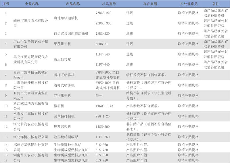230x163 pixels.
Task: Click issue 非补贴产品（耕幅不符合档位要求）
Action: tap(149, 127)
